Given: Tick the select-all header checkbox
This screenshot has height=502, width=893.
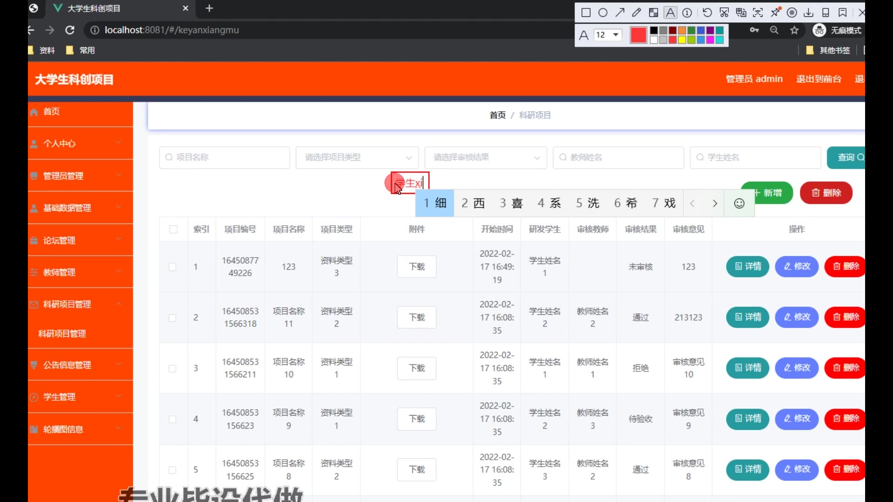Looking at the screenshot, I should (x=173, y=229).
